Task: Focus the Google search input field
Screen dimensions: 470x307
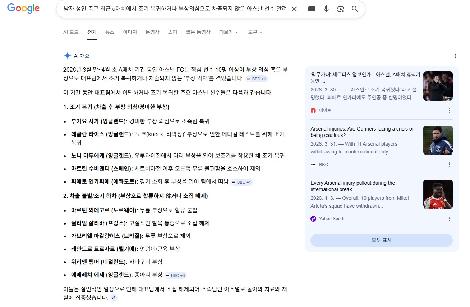Action: coord(175,9)
